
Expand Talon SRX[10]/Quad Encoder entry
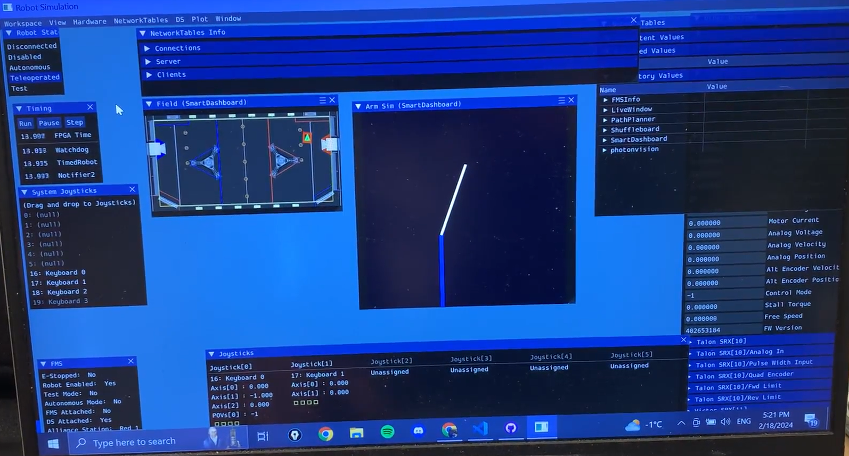(690, 377)
